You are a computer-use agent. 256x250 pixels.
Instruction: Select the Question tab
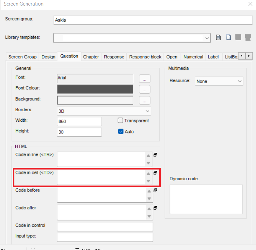(x=69, y=56)
